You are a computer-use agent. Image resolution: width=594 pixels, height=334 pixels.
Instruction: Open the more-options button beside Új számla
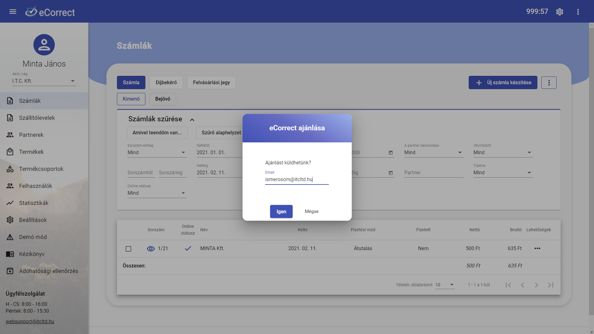click(x=549, y=83)
